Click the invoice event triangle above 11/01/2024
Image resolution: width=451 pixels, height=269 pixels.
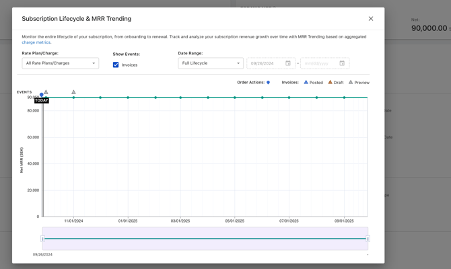[x=73, y=92]
